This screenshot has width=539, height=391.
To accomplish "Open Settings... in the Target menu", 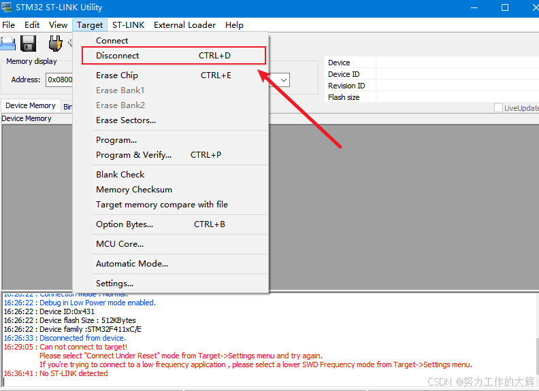I will (171, 284).
